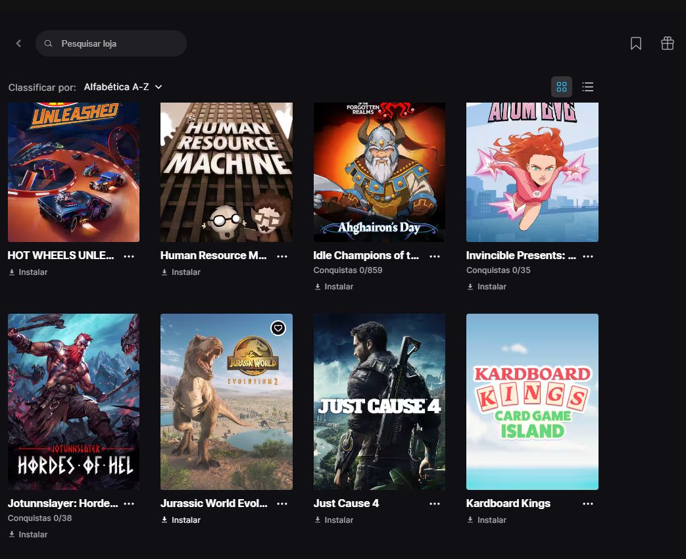Click the Kardboard Kings title text

[x=508, y=503]
